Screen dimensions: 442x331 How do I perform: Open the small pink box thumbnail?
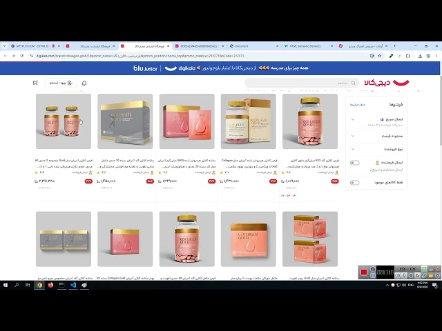[125, 239]
